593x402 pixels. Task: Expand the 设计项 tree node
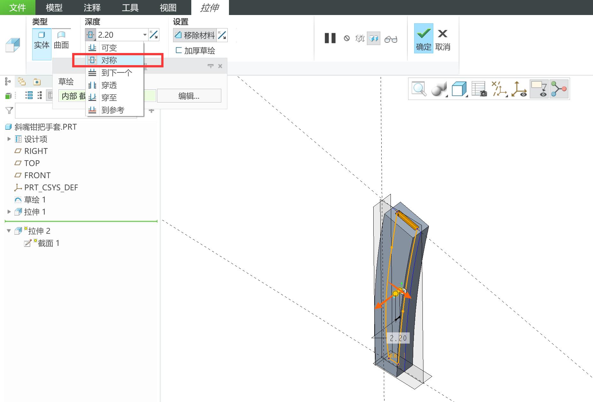tap(9, 139)
